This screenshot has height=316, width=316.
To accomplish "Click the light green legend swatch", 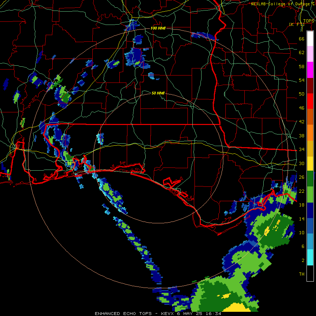I will tap(310, 195).
